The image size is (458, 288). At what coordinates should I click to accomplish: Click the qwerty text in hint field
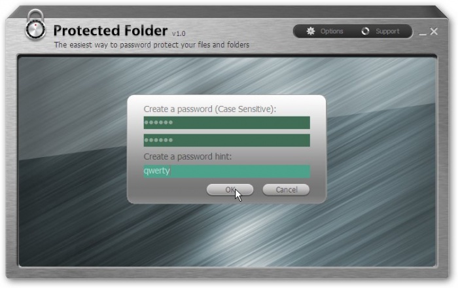click(x=156, y=171)
